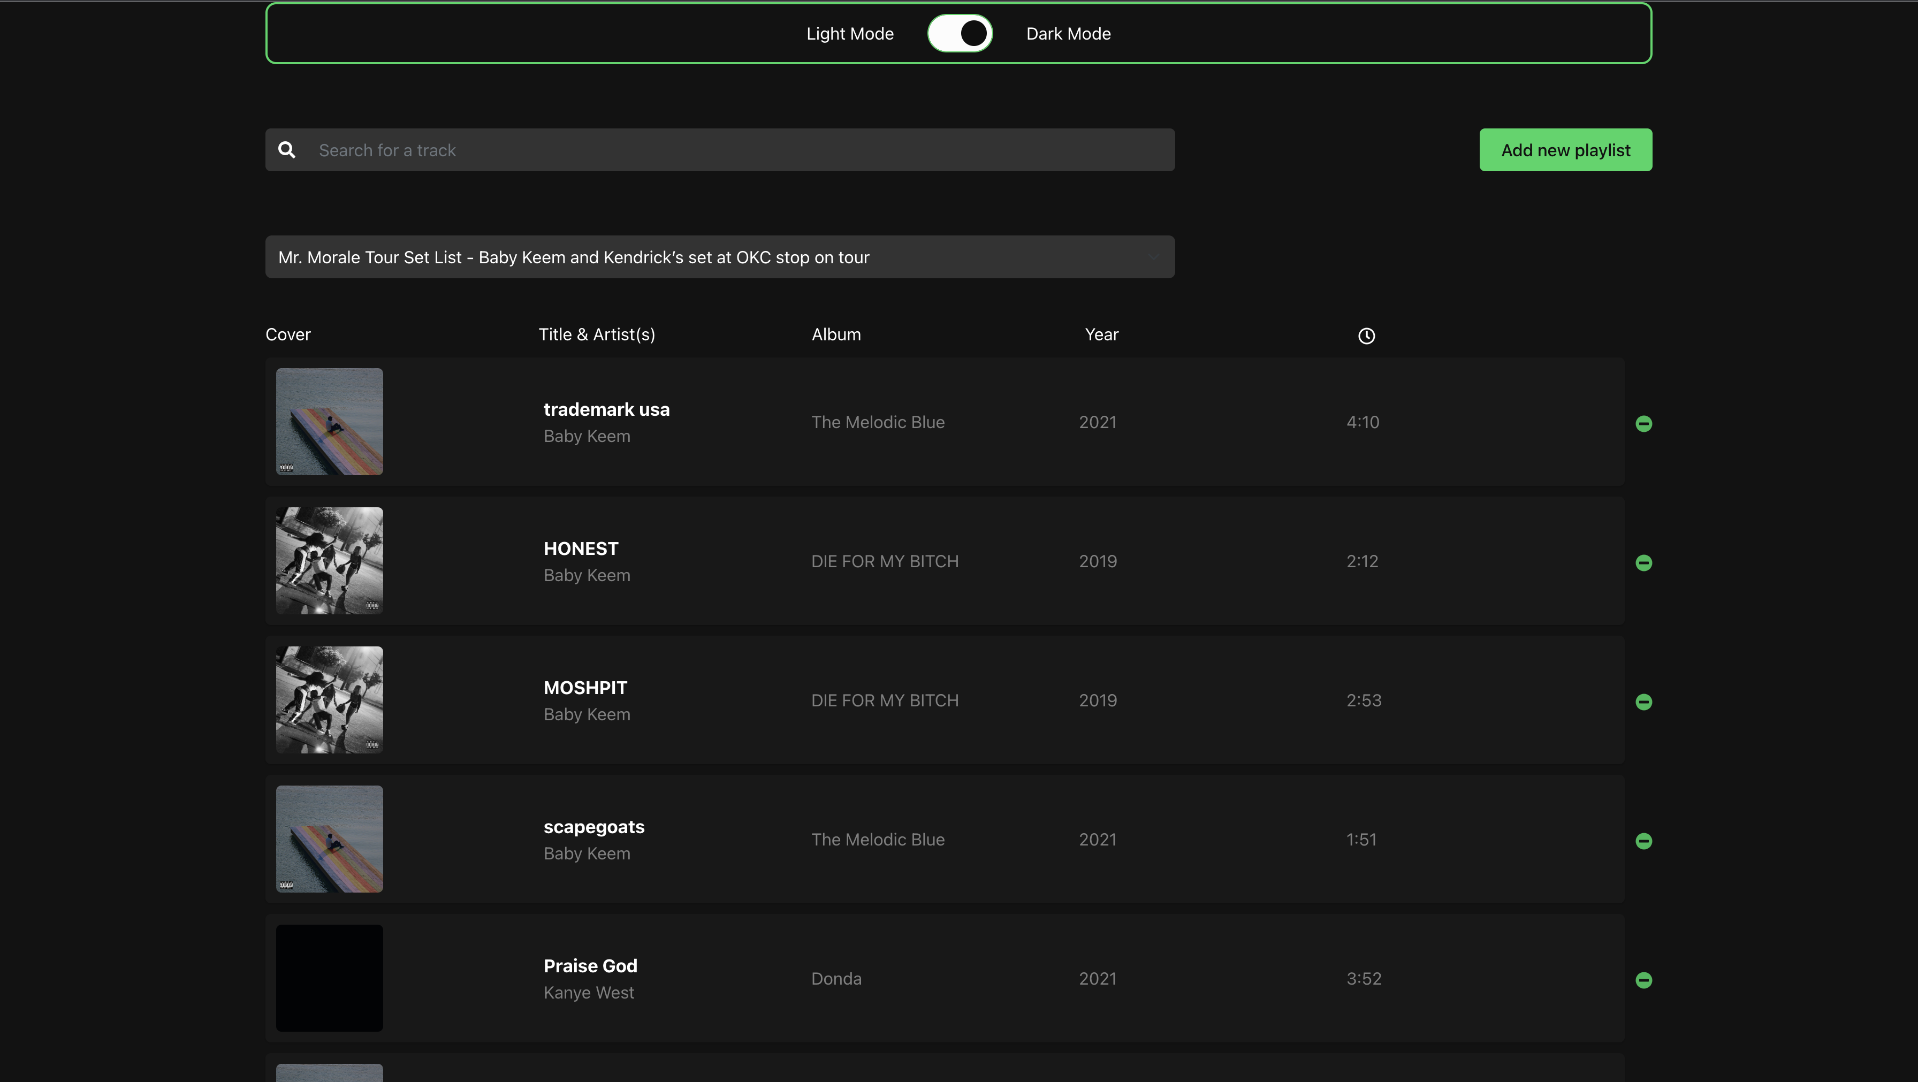Toggle the light/dark mode switch
The height and width of the screenshot is (1082, 1918).
click(x=959, y=34)
